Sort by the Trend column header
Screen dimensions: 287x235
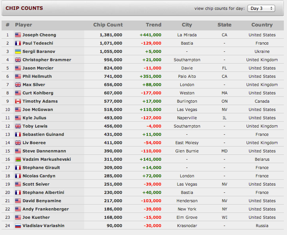pyautogui.click(x=153, y=25)
